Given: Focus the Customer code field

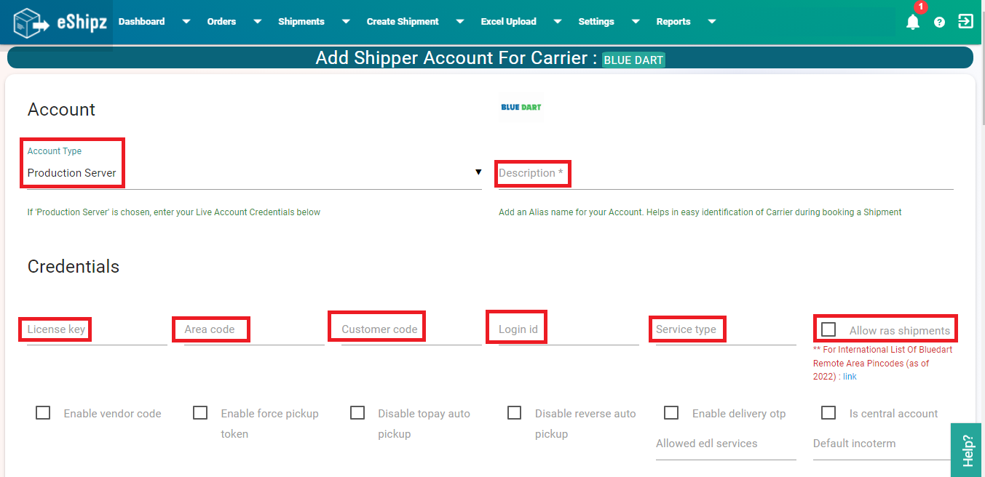Looking at the screenshot, I should 411,330.
